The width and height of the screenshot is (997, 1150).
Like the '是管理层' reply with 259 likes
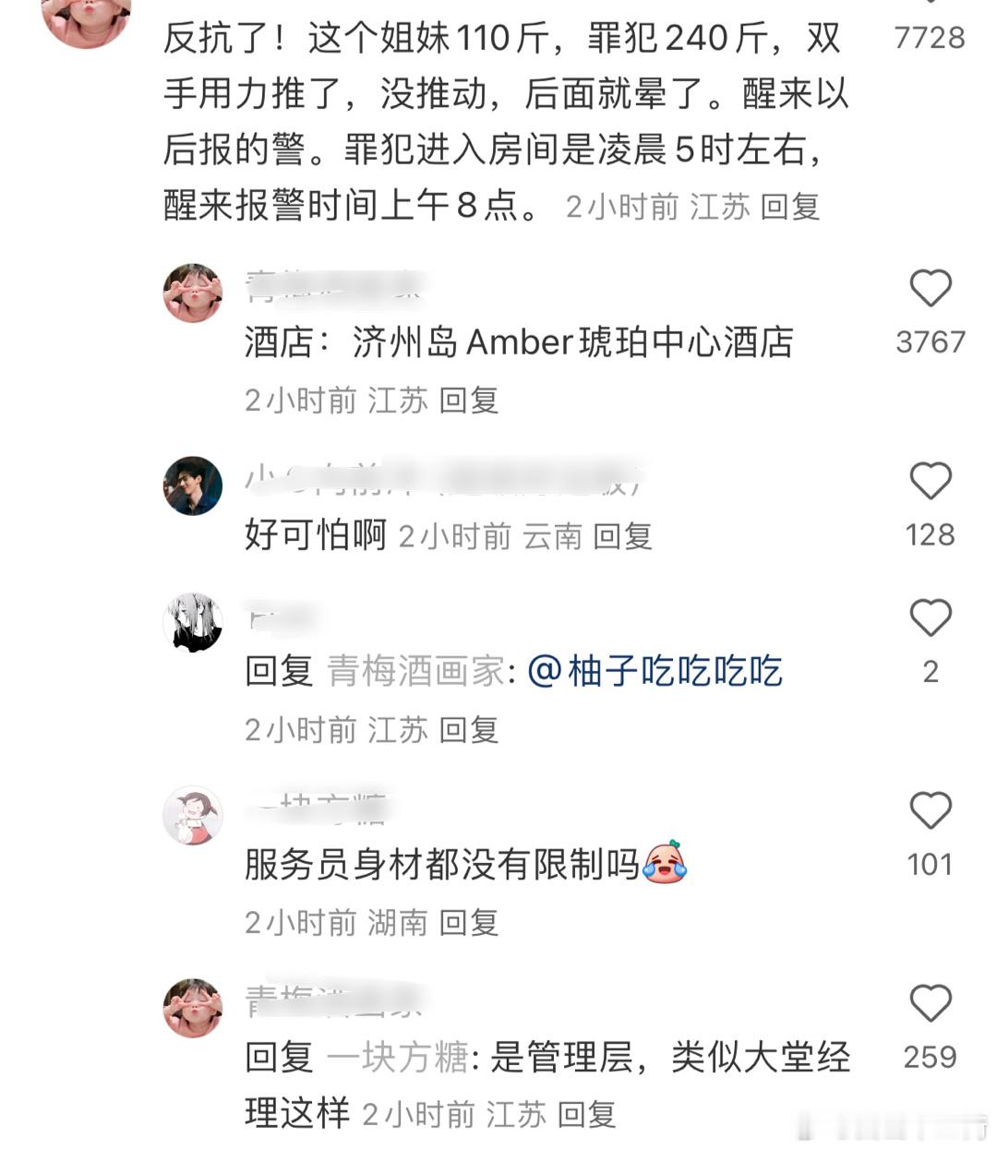pyautogui.click(x=931, y=1003)
